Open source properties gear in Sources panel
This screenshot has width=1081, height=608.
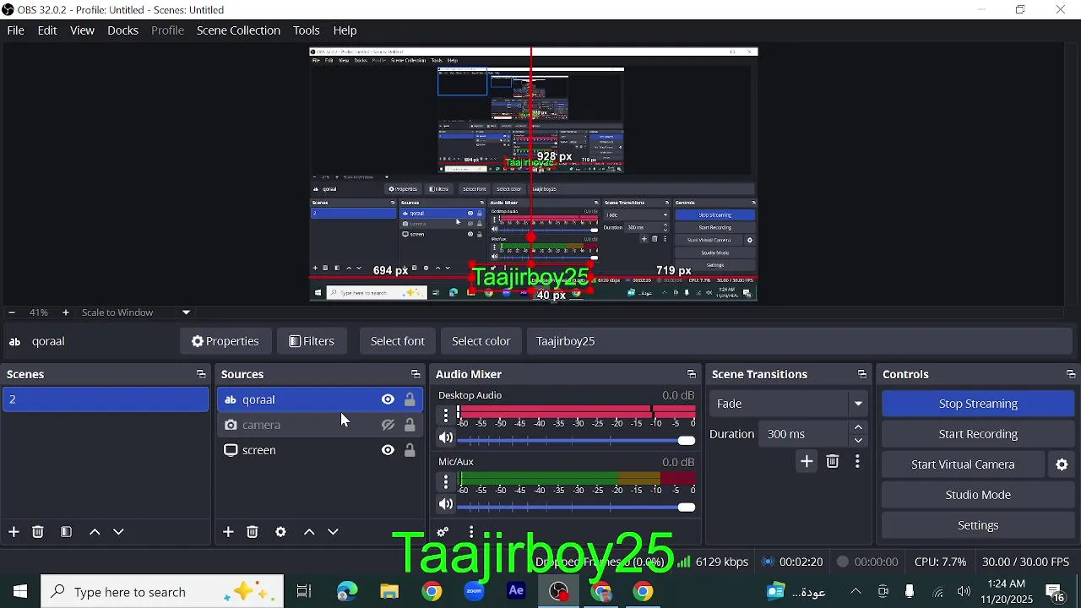coord(280,532)
